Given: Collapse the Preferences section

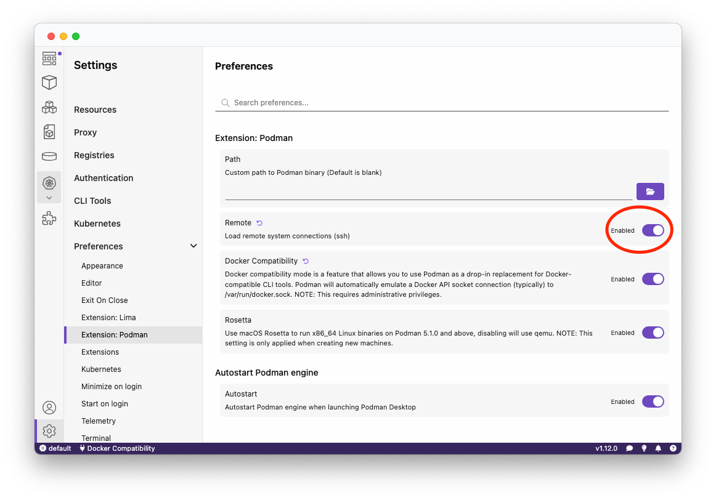Looking at the screenshot, I should click(193, 246).
